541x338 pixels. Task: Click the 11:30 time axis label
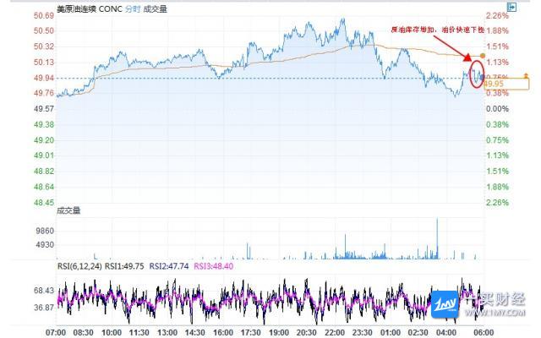point(139,333)
